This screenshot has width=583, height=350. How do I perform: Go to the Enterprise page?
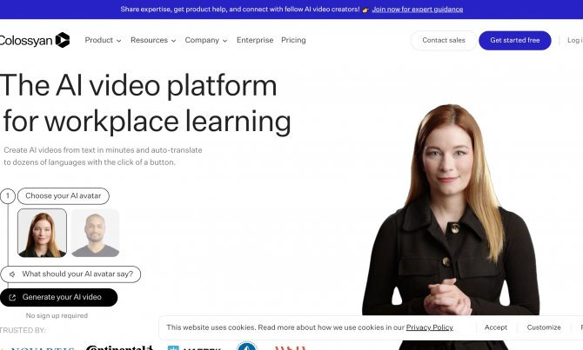click(x=255, y=40)
